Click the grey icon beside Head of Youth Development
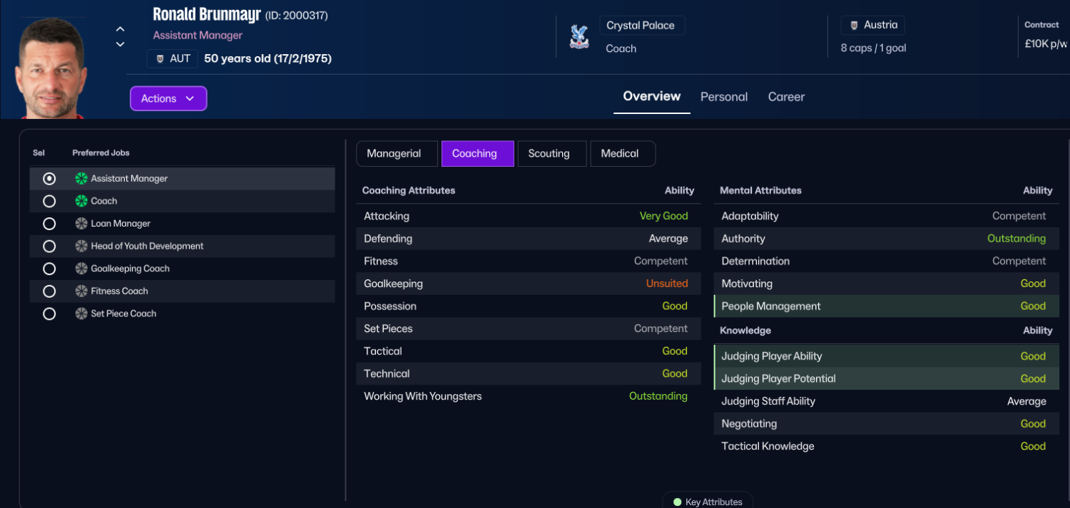Screen dimensions: 1070x508 [x=81, y=246]
